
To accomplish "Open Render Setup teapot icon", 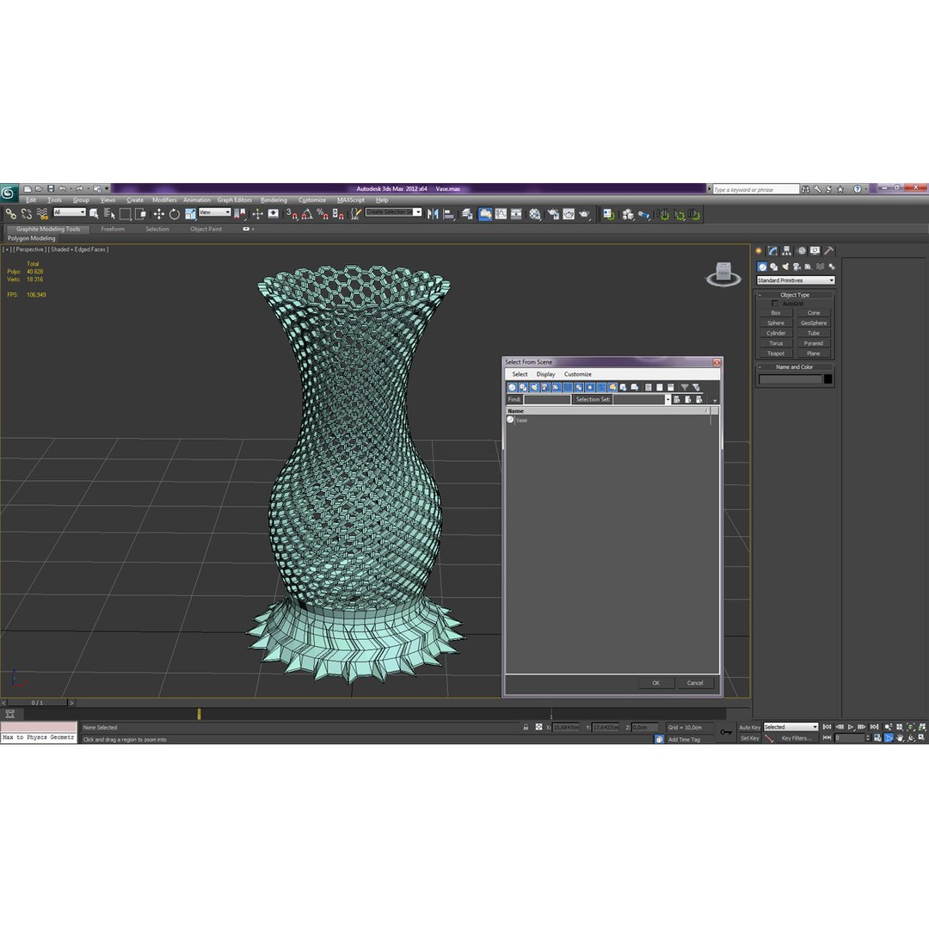I will pos(553,214).
